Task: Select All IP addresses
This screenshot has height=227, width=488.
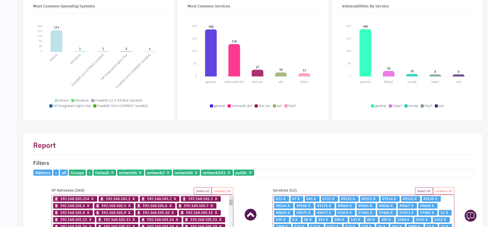Action: pos(203,191)
